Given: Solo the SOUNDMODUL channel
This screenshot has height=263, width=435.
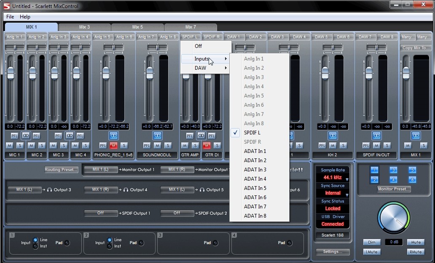Looking at the screenshot, I should 168,145.
